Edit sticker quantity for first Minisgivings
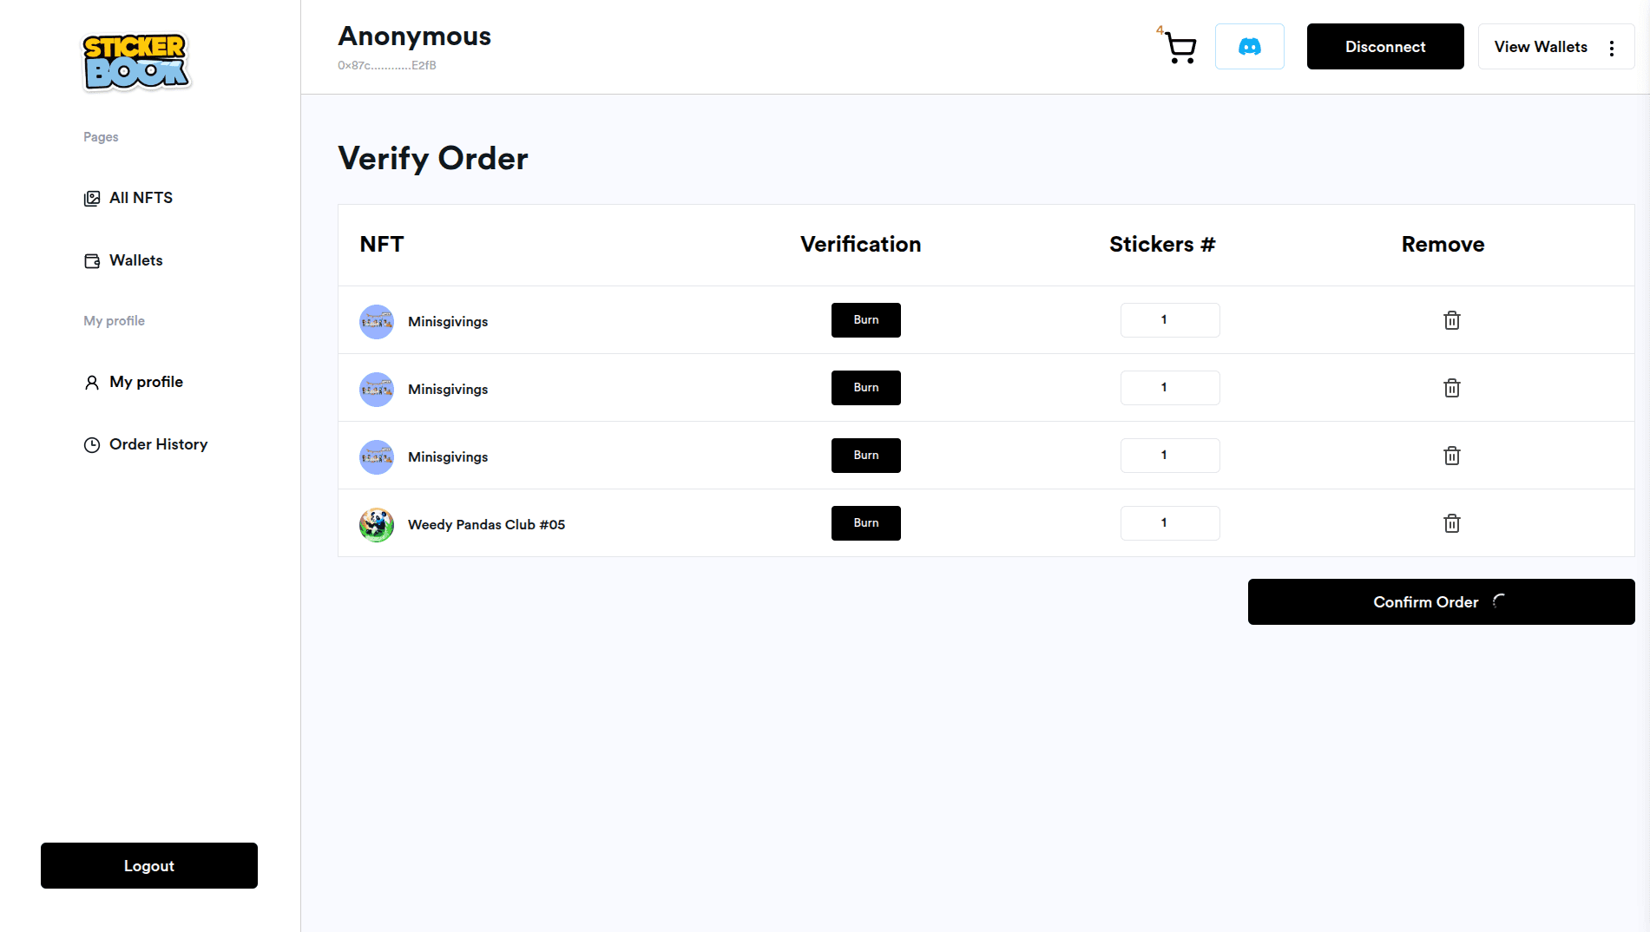Screen dimensions: 1650x932 tap(1169, 320)
